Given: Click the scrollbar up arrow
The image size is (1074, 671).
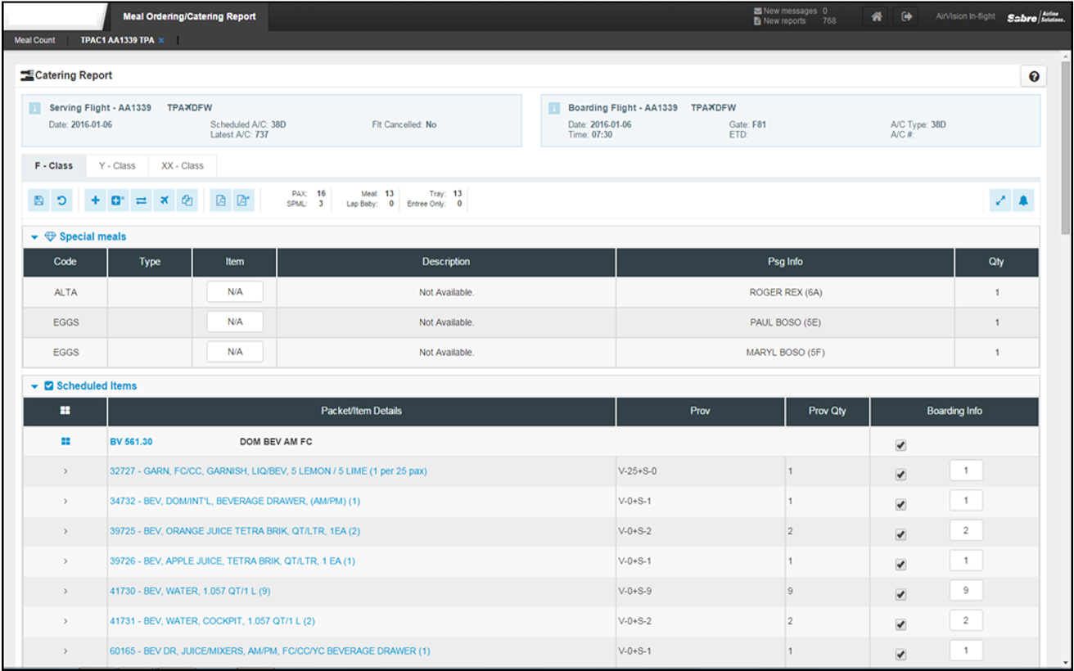Looking at the screenshot, I should click(x=1066, y=56).
